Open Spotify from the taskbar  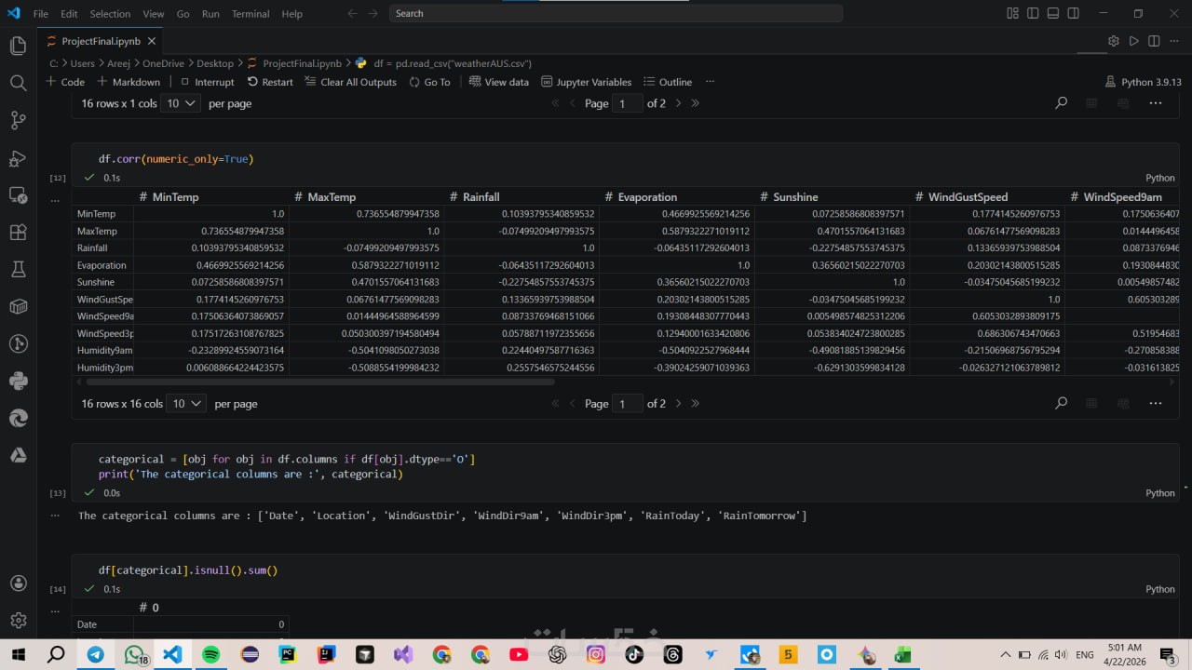click(x=210, y=655)
